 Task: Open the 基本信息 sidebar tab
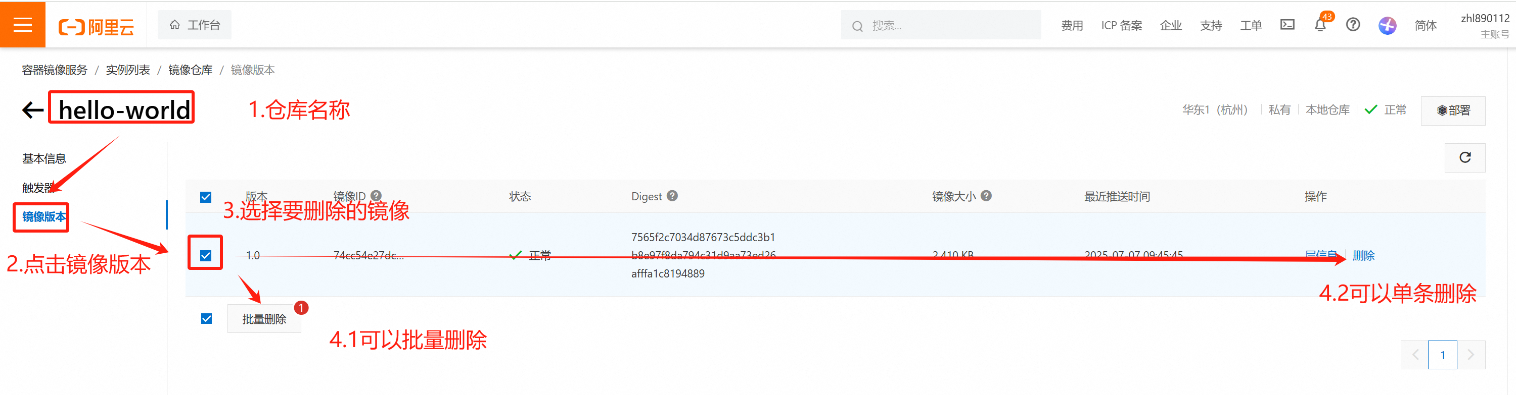click(x=44, y=158)
